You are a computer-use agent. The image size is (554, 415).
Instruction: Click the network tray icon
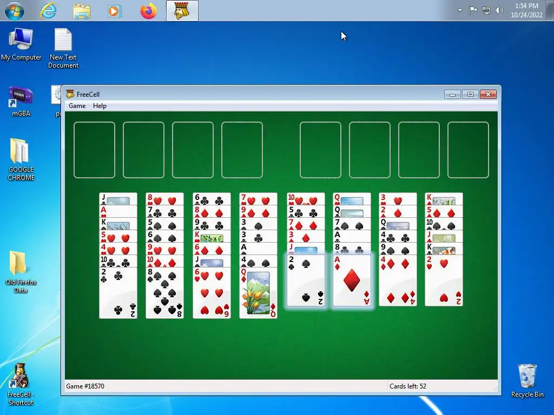486,11
